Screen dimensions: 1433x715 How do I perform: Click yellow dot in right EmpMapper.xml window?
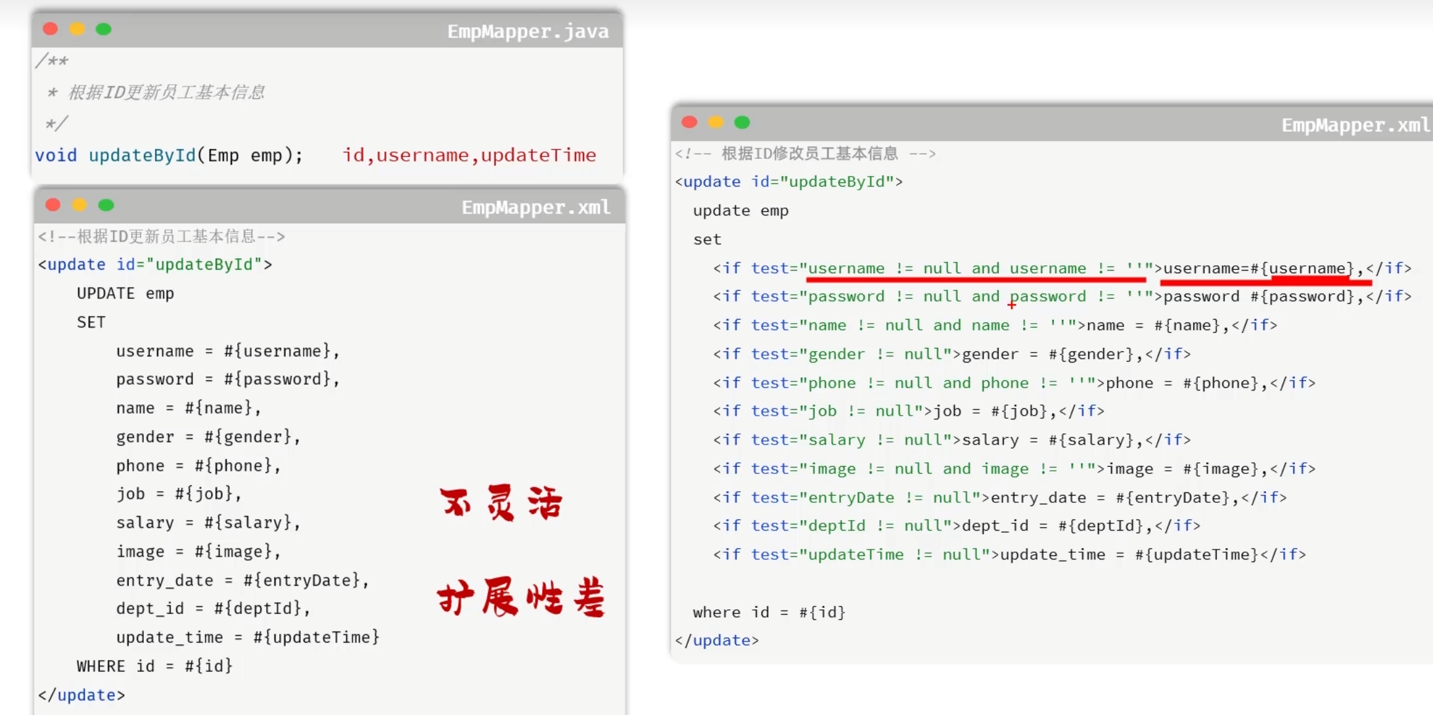(716, 122)
